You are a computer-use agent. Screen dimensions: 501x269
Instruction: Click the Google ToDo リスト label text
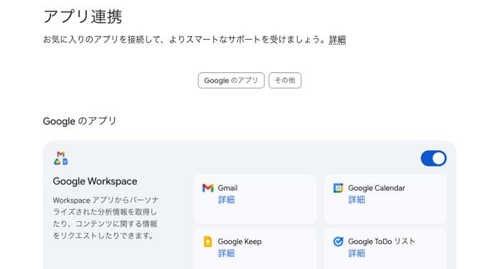point(382,242)
